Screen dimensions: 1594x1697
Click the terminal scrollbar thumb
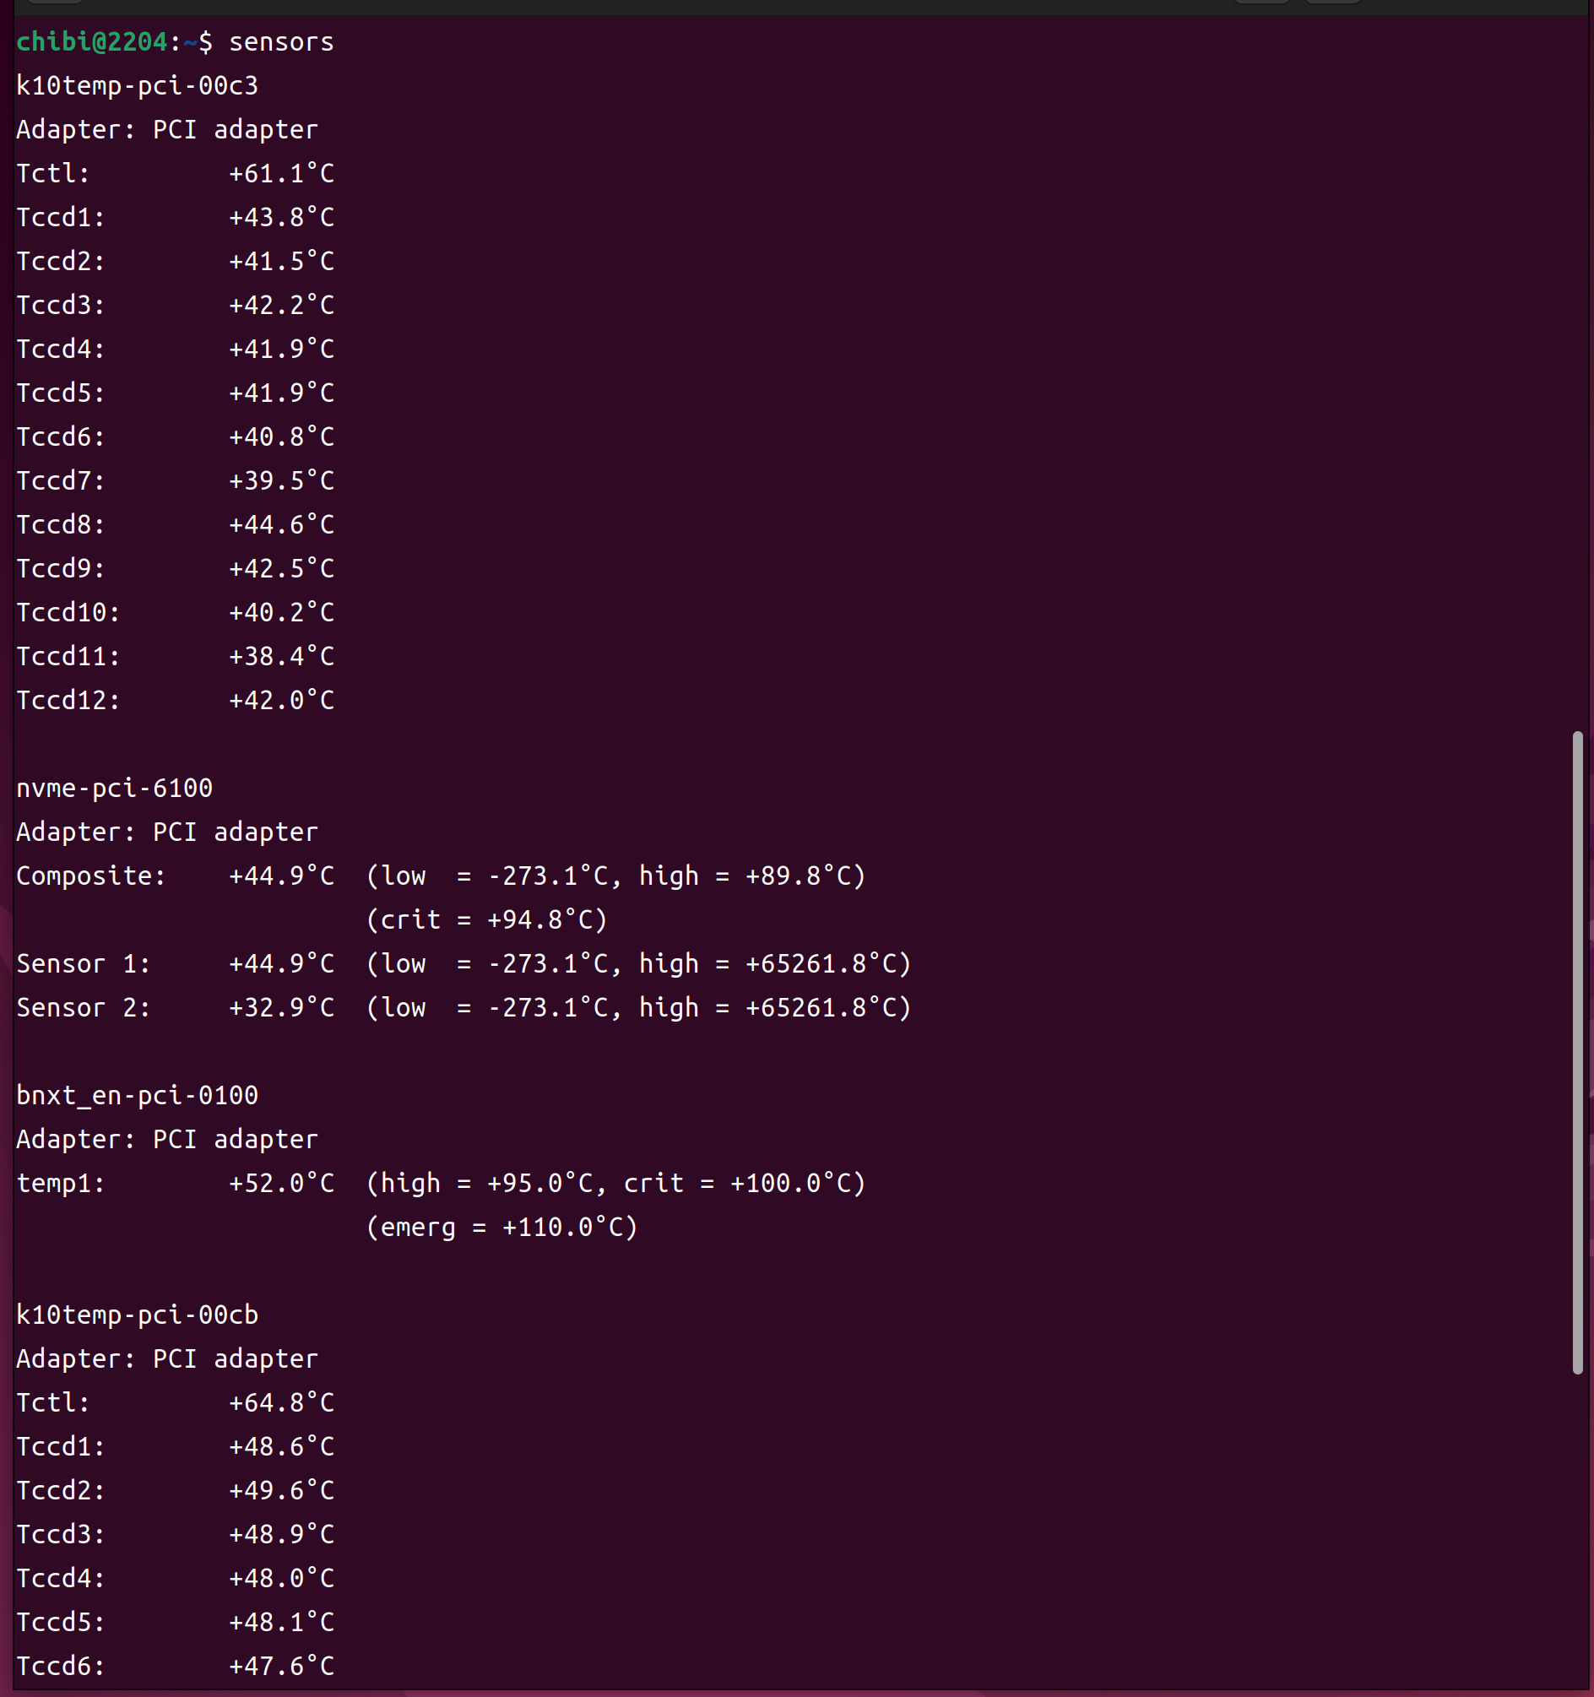tap(1577, 1052)
